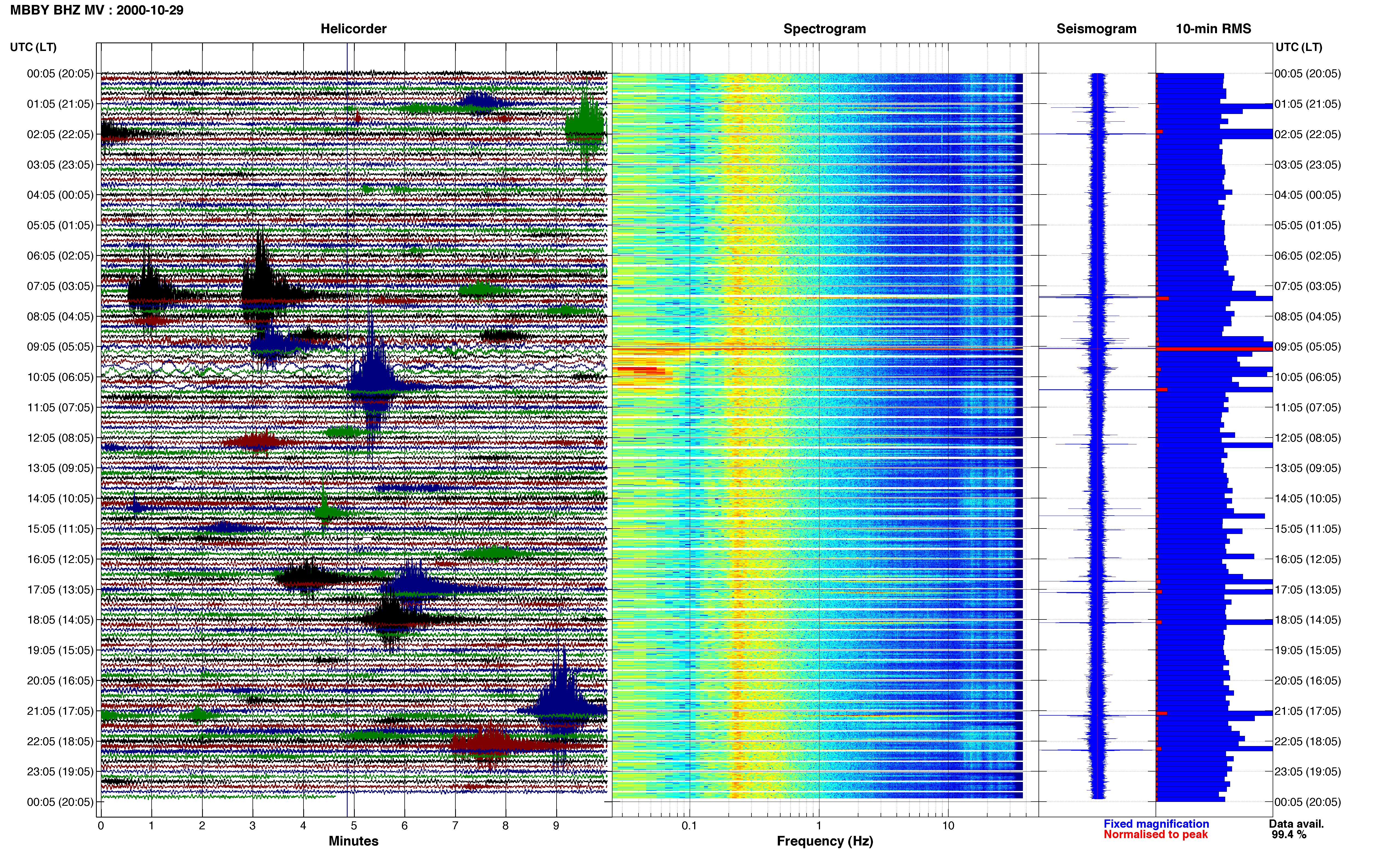Click the left time label '17:05 (13:05)'
This screenshot has height=860, width=1376.
click(x=60, y=590)
